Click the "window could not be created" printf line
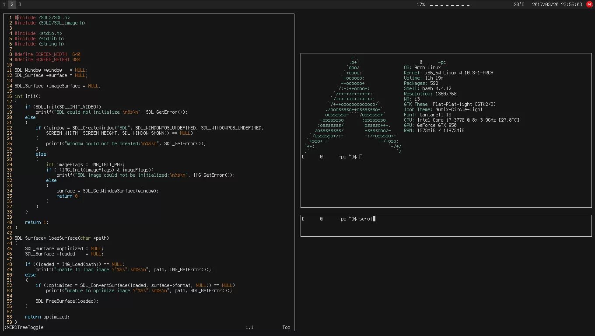Viewport: 595px width, 336px height. 126,143
